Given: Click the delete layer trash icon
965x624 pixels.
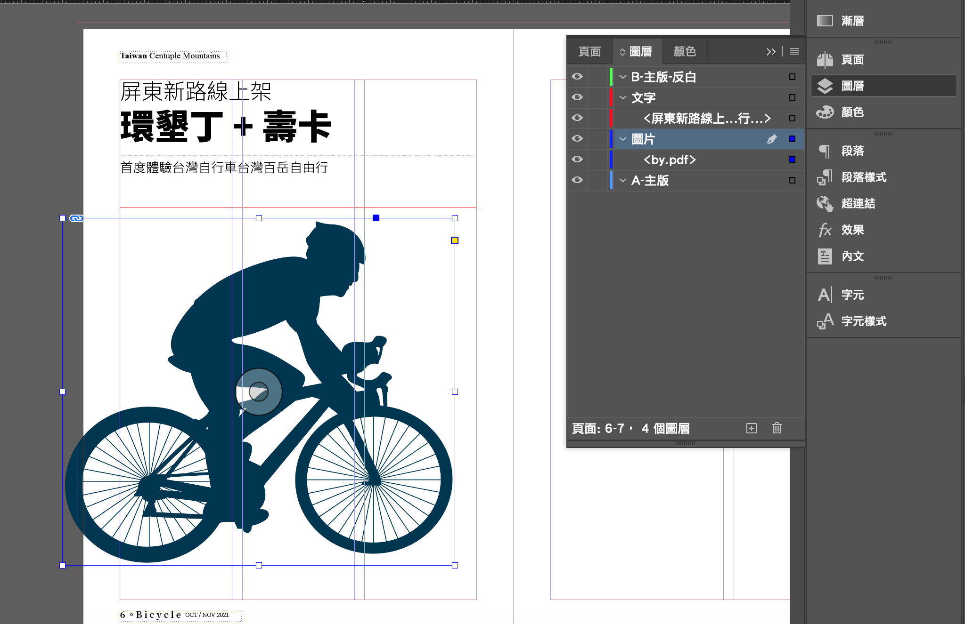Looking at the screenshot, I should 777,428.
